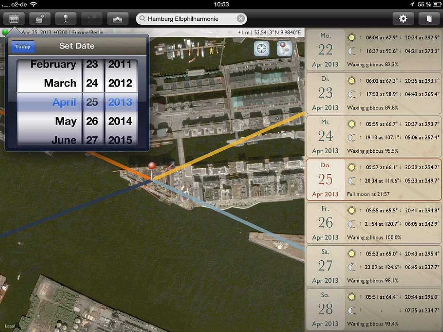
Task: Tap the pin-drop map button
Action: tap(284, 49)
